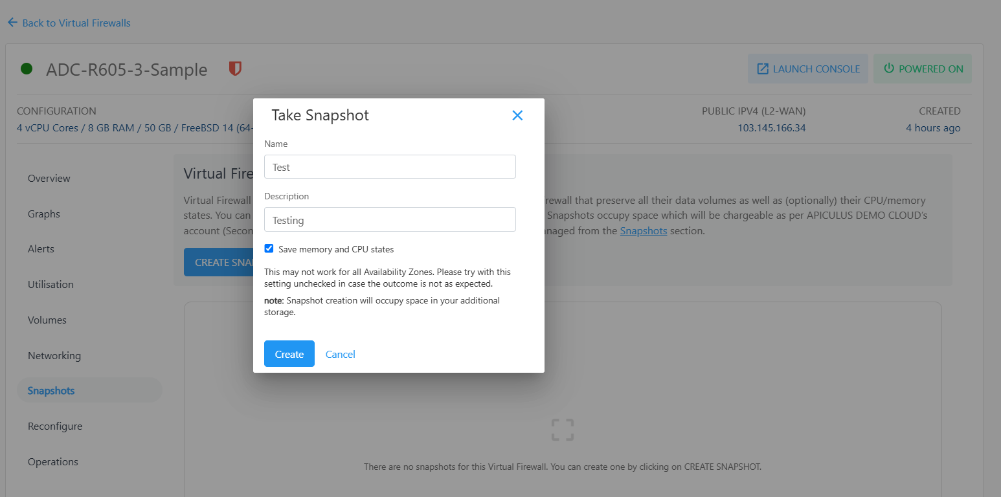
Task: Toggle the POWERED ON state
Action: click(922, 68)
